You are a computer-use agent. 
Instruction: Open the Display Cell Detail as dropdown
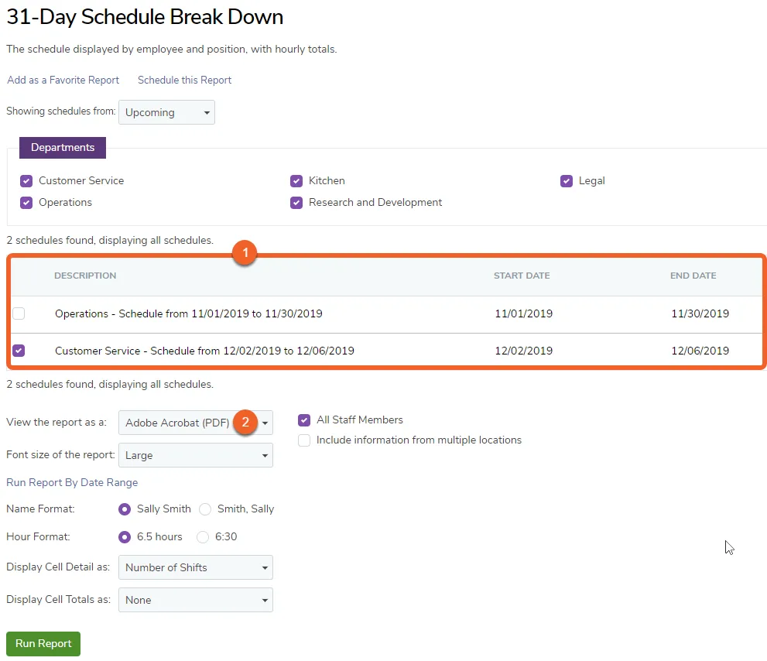(x=196, y=567)
